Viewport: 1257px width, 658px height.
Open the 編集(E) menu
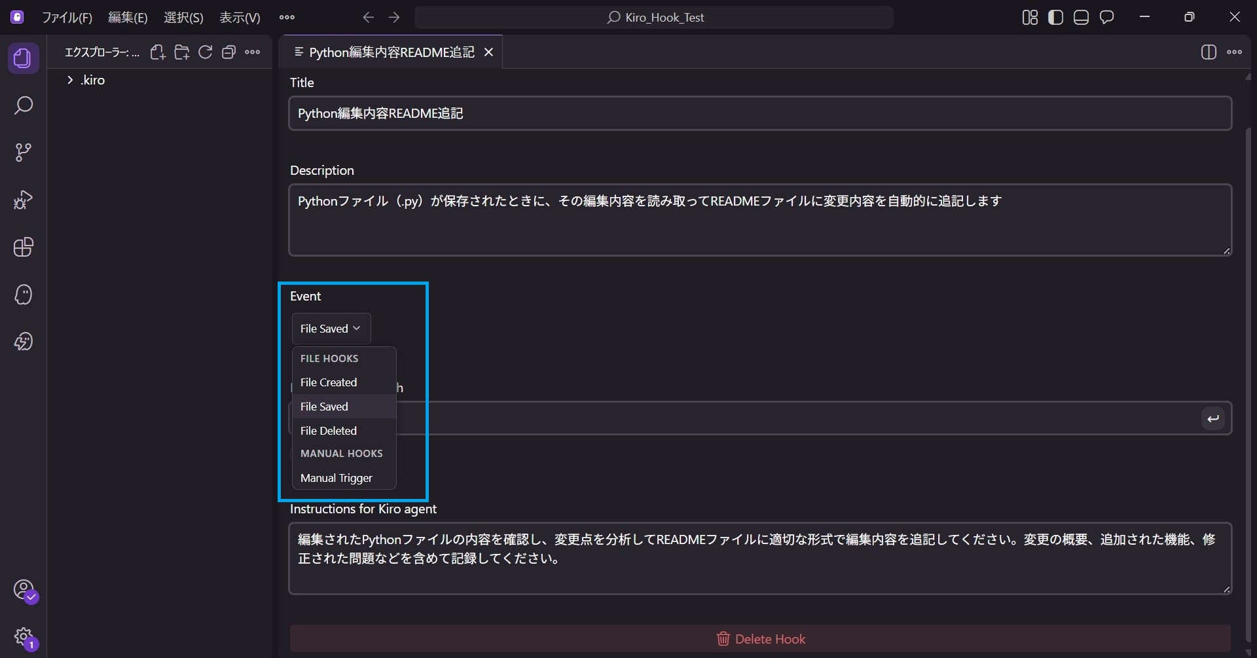coord(128,18)
